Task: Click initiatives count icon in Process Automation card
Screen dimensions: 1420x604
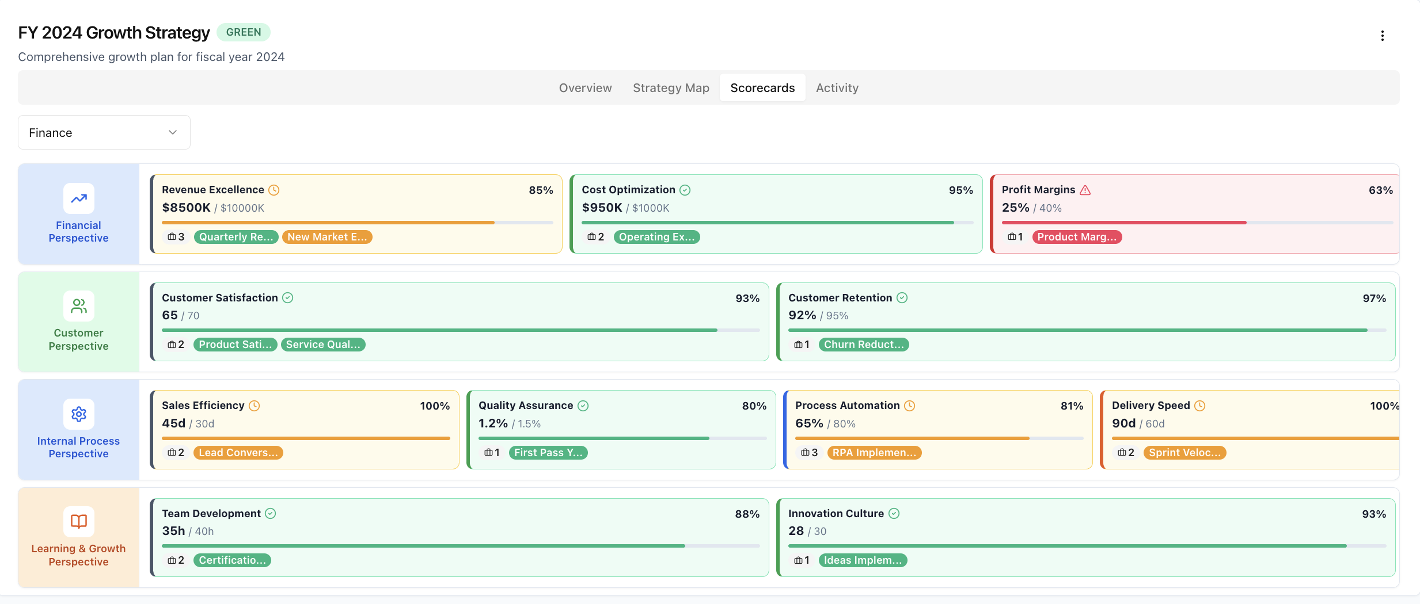Action: click(805, 453)
